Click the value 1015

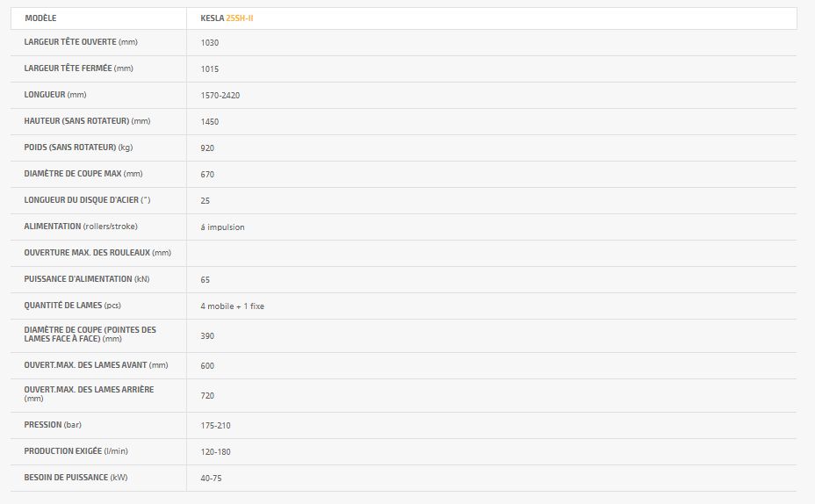[209, 68]
